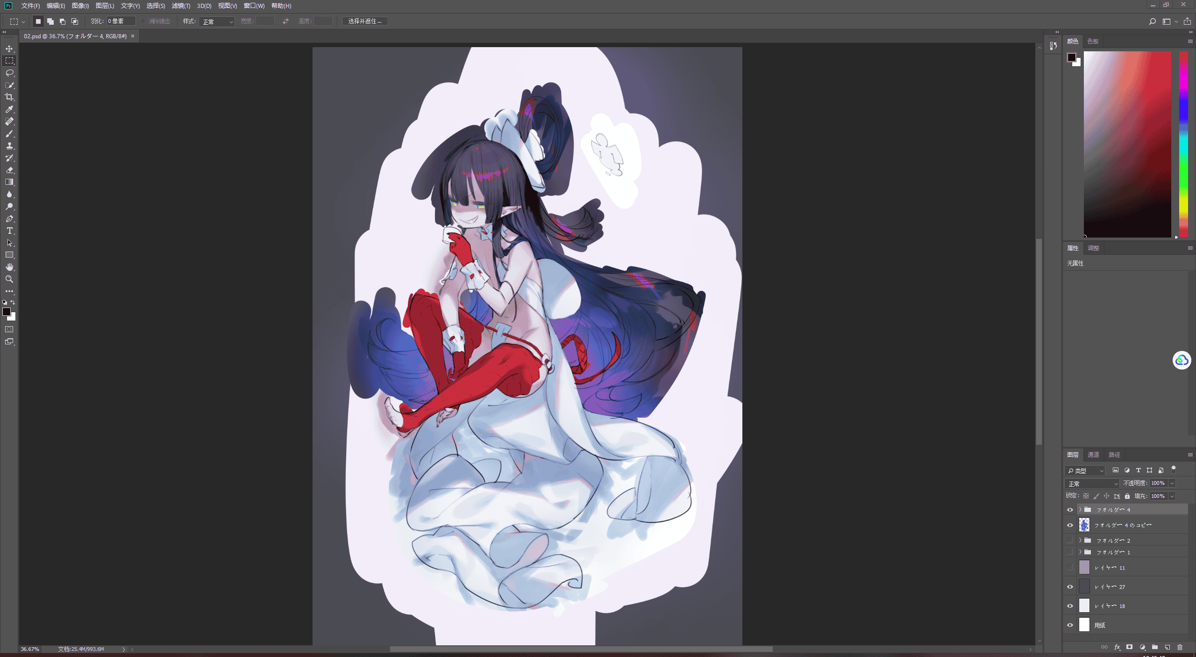The image size is (1196, 657).
Task: Hide the レイヤー 27 layer
Action: point(1070,587)
